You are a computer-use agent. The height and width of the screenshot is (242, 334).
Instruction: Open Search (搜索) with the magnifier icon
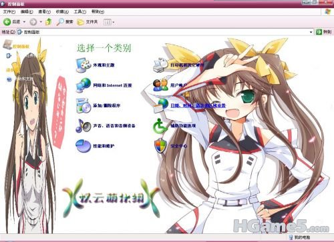click(x=60, y=21)
